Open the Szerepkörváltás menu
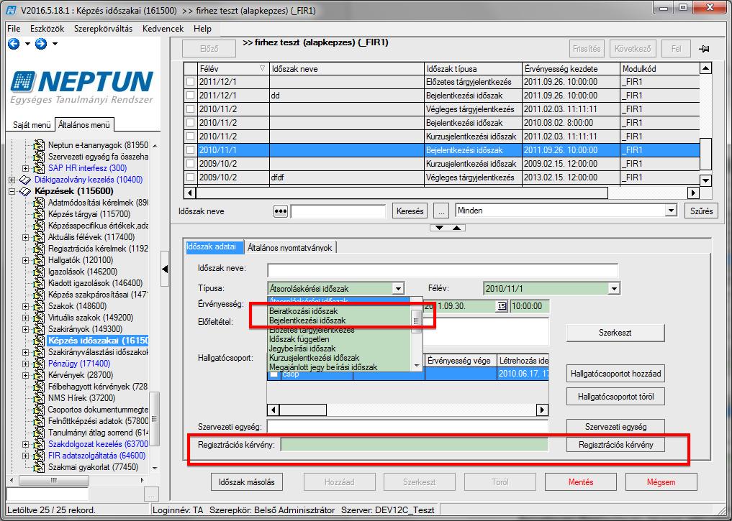This screenshot has height=521, width=732. [103, 29]
